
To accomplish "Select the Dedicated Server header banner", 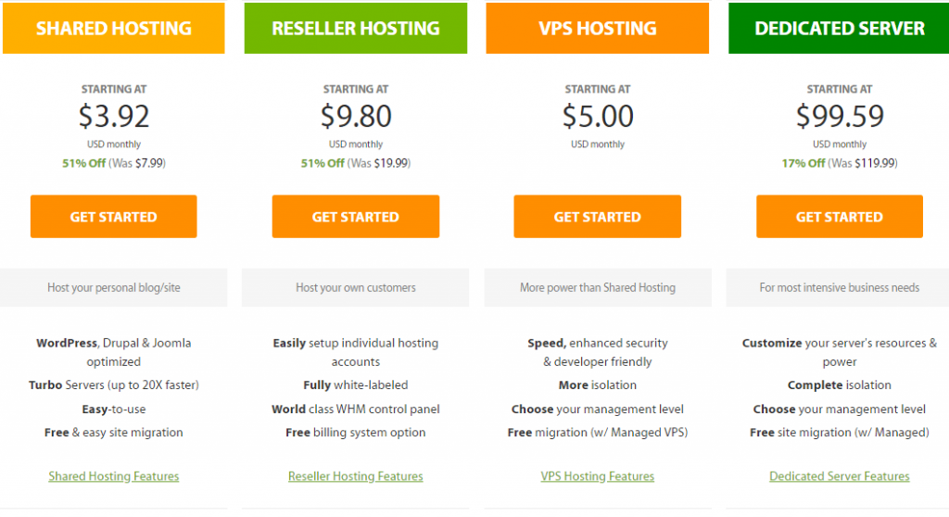I will coord(840,28).
